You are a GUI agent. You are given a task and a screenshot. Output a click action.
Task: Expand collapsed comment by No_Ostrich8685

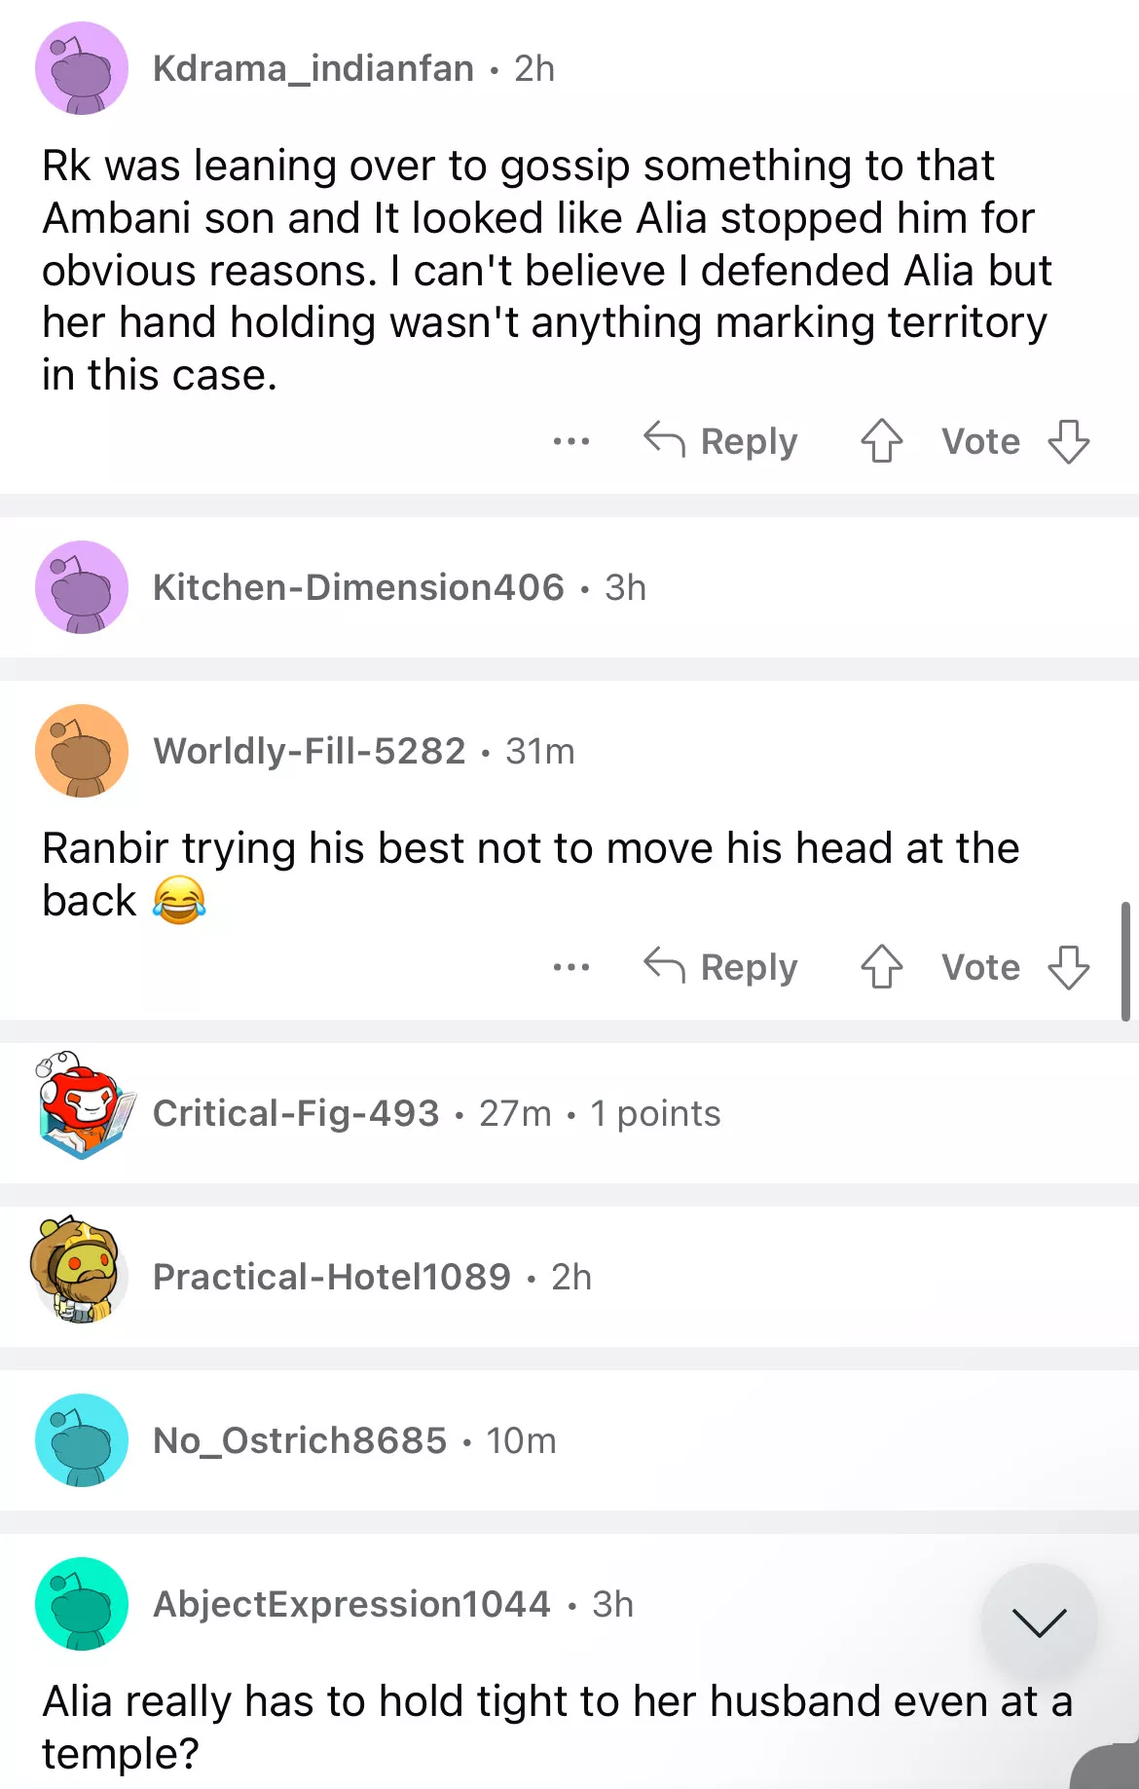[569, 1440]
